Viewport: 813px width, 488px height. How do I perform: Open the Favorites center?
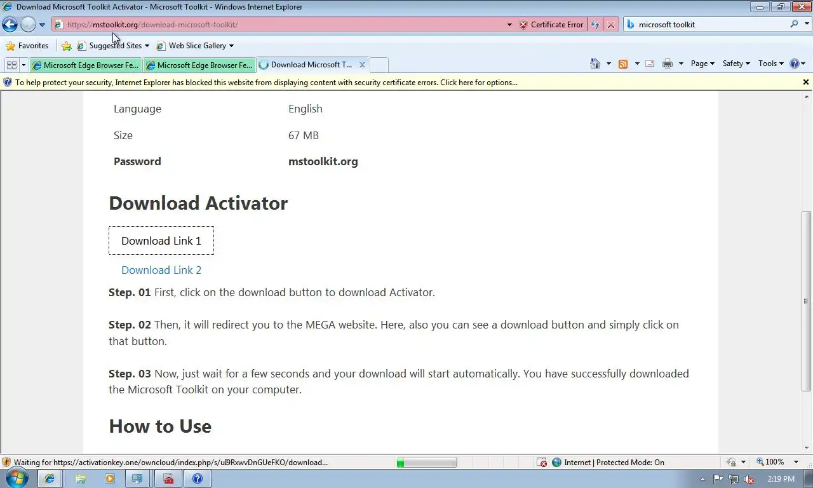(27, 46)
